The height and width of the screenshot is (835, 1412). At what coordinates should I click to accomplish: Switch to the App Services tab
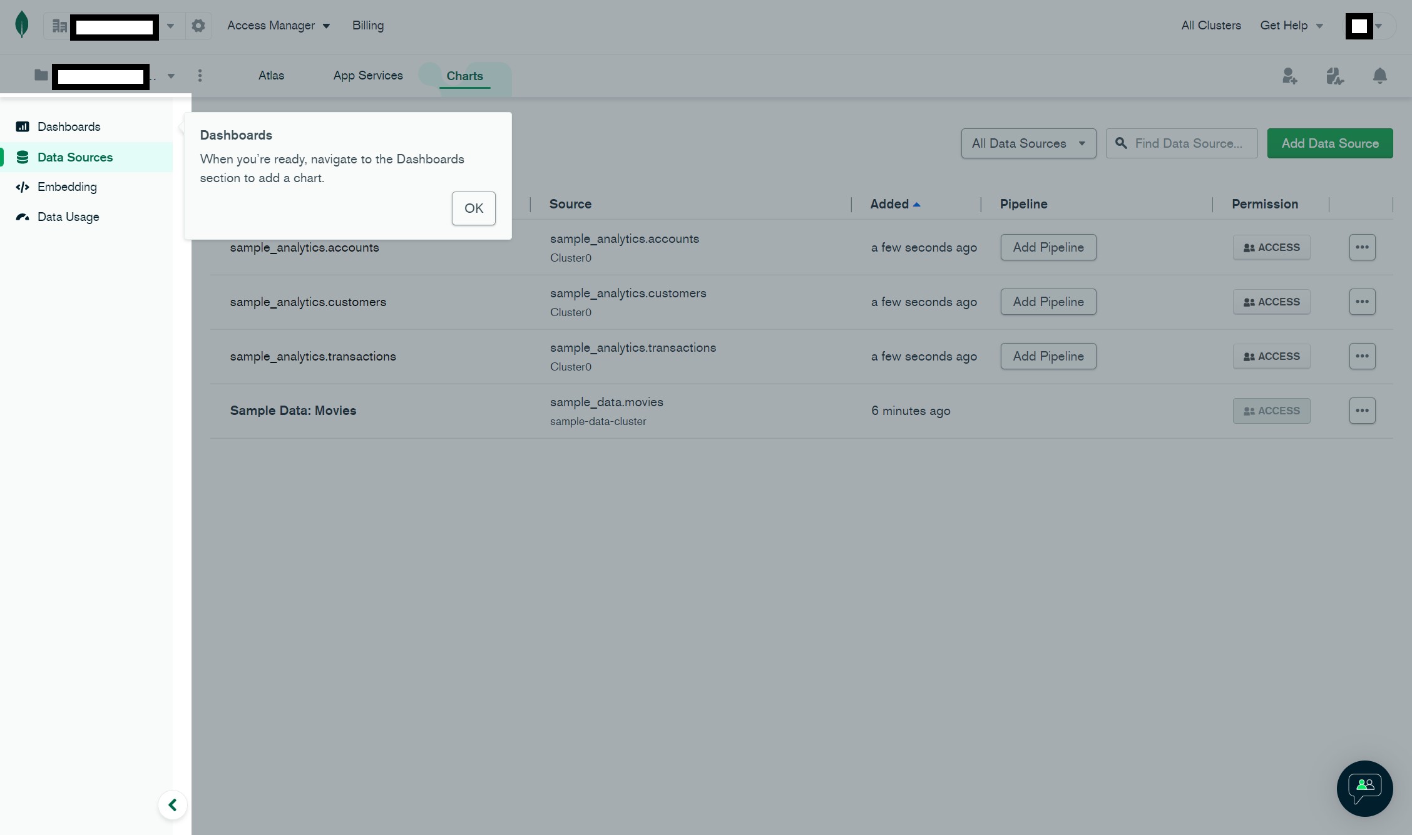coord(368,76)
